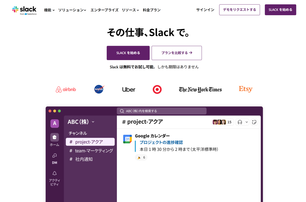Click the Google カレンダー sender name
The height and width of the screenshot is (202, 306).
tap(152, 136)
